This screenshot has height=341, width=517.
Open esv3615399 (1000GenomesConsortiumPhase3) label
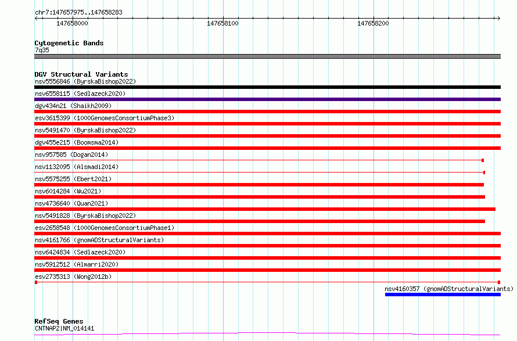click(105, 118)
